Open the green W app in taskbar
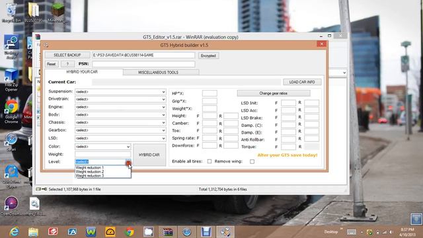This screenshot has width=423, height=238. pos(91,232)
